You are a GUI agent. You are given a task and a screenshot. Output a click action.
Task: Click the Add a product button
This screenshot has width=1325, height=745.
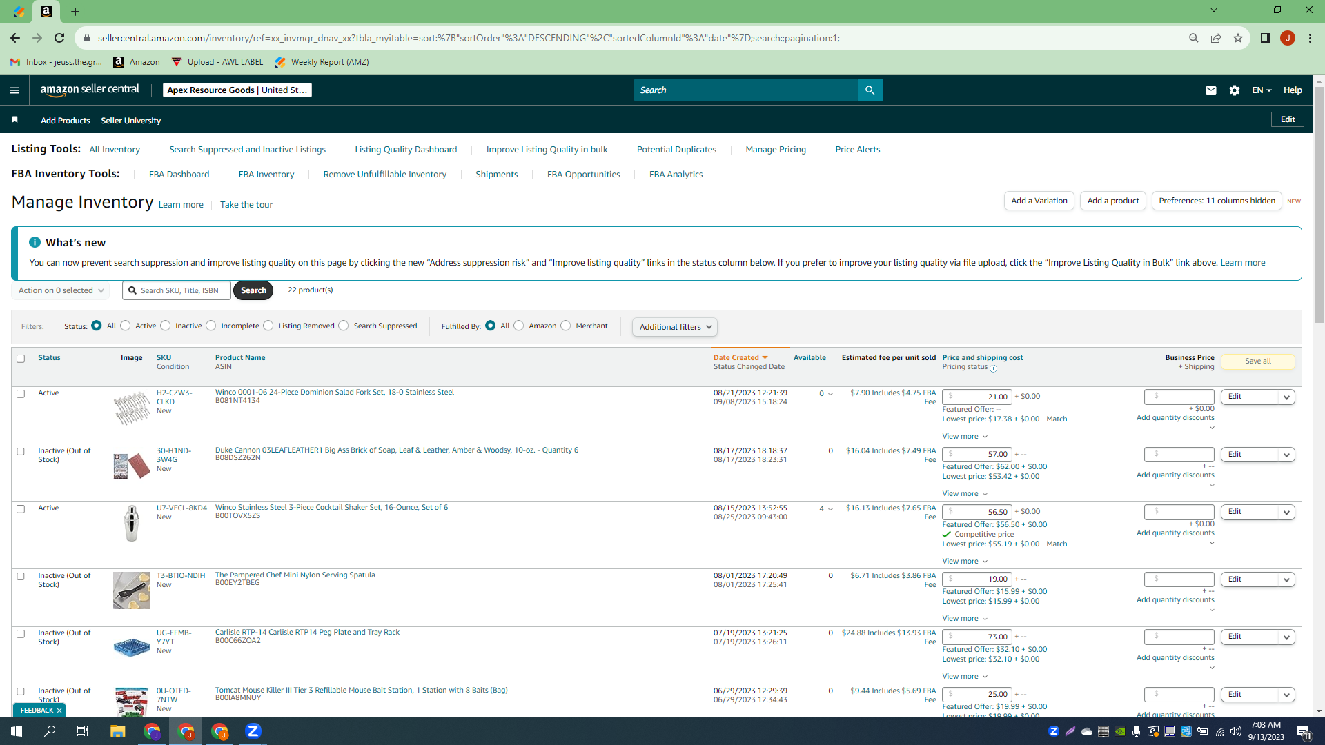pos(1113,201)
